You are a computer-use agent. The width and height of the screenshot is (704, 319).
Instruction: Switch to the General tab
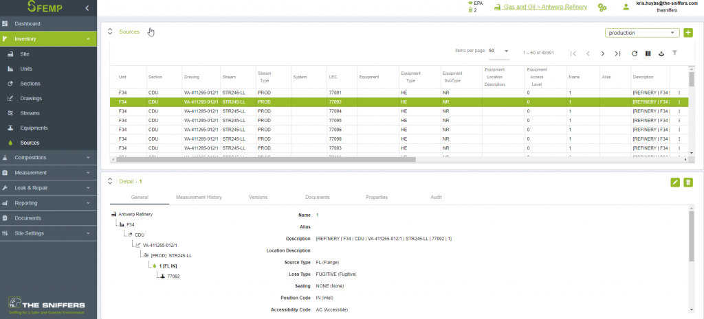140,197
